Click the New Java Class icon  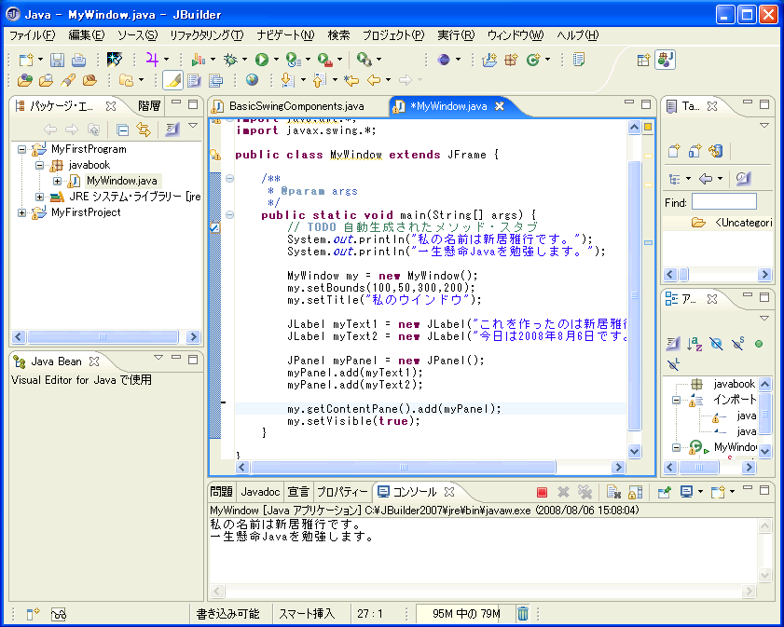[x=532, y=60]
